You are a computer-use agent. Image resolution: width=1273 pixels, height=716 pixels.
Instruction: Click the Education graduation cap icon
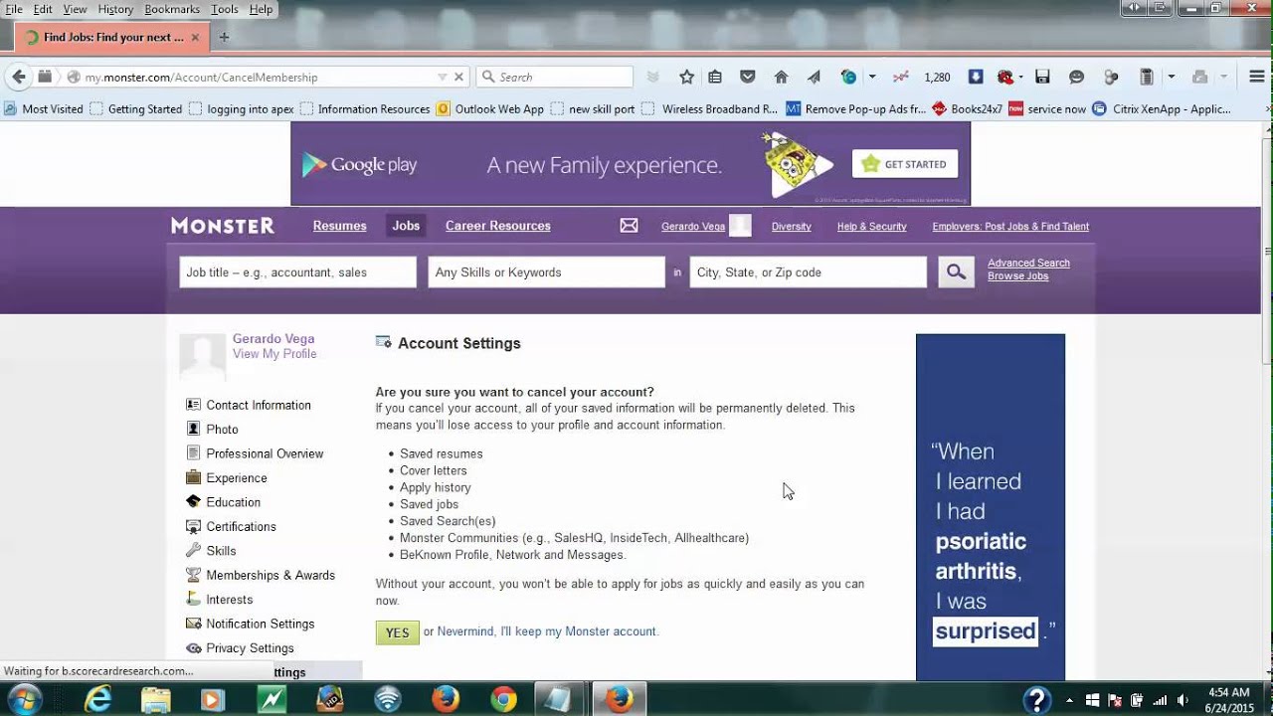[x=193, y=501]
